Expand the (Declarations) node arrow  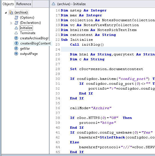point(11,23)
